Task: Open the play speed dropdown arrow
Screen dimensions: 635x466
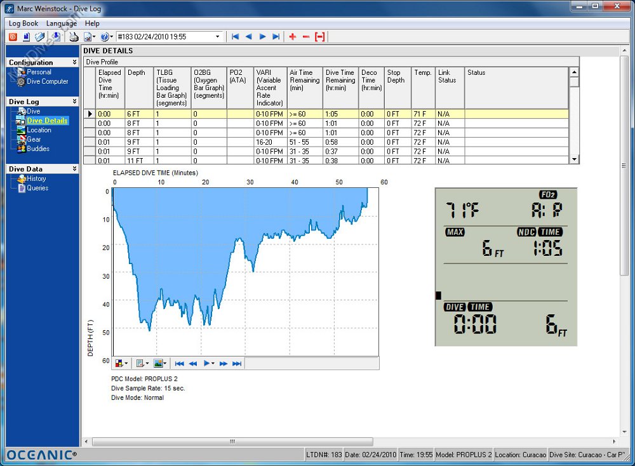Action: coord(213,364)
